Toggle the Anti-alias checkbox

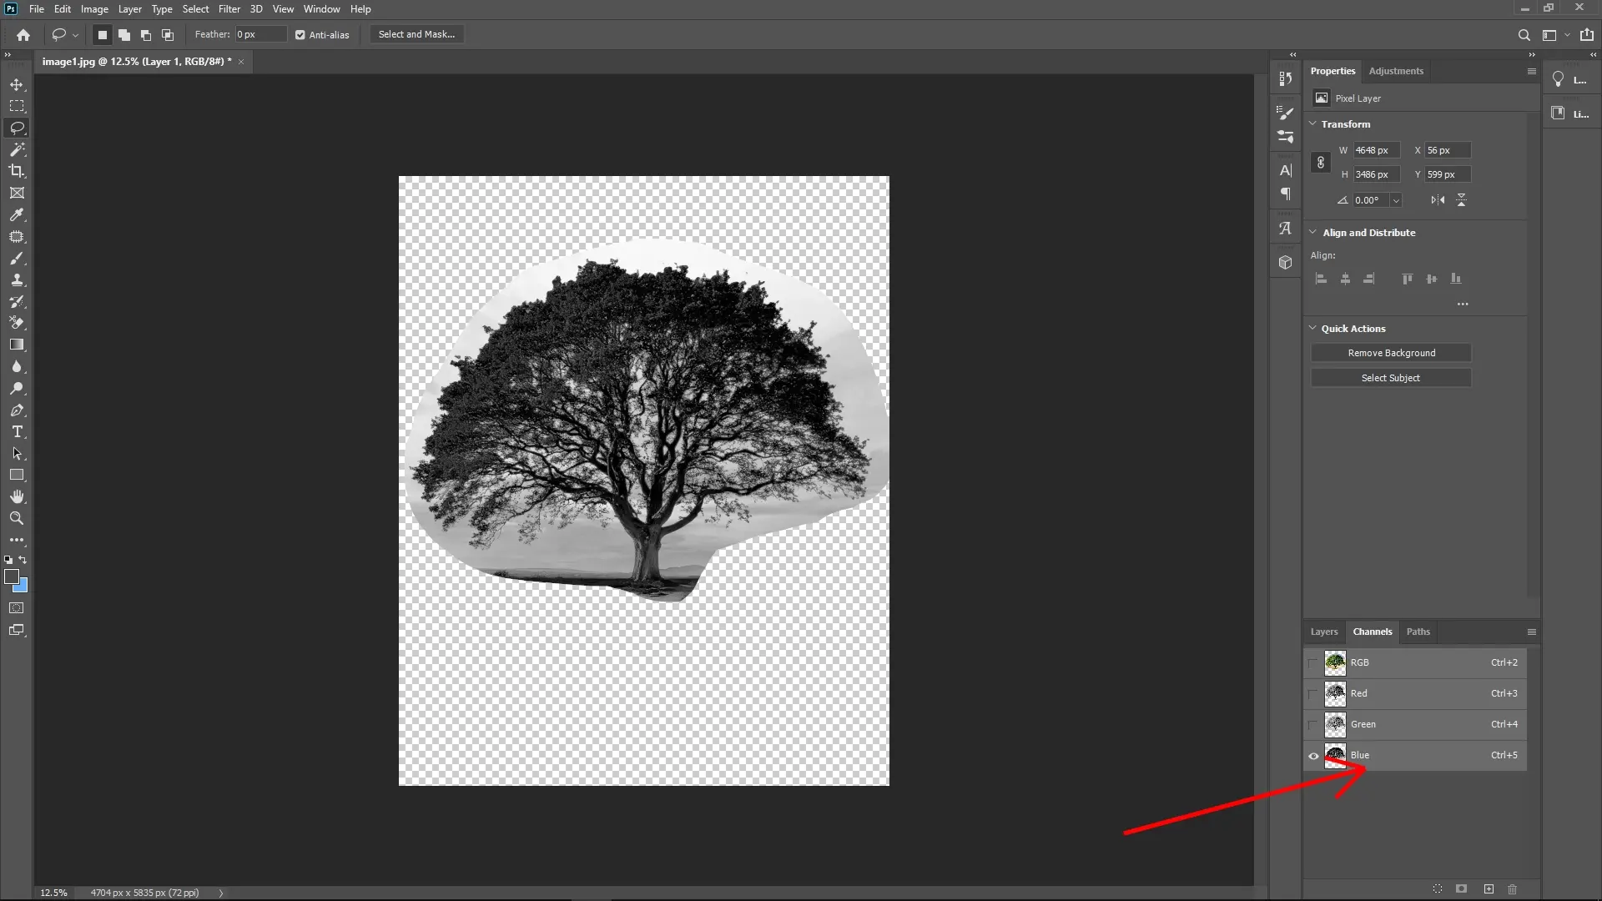pos(300,34)
